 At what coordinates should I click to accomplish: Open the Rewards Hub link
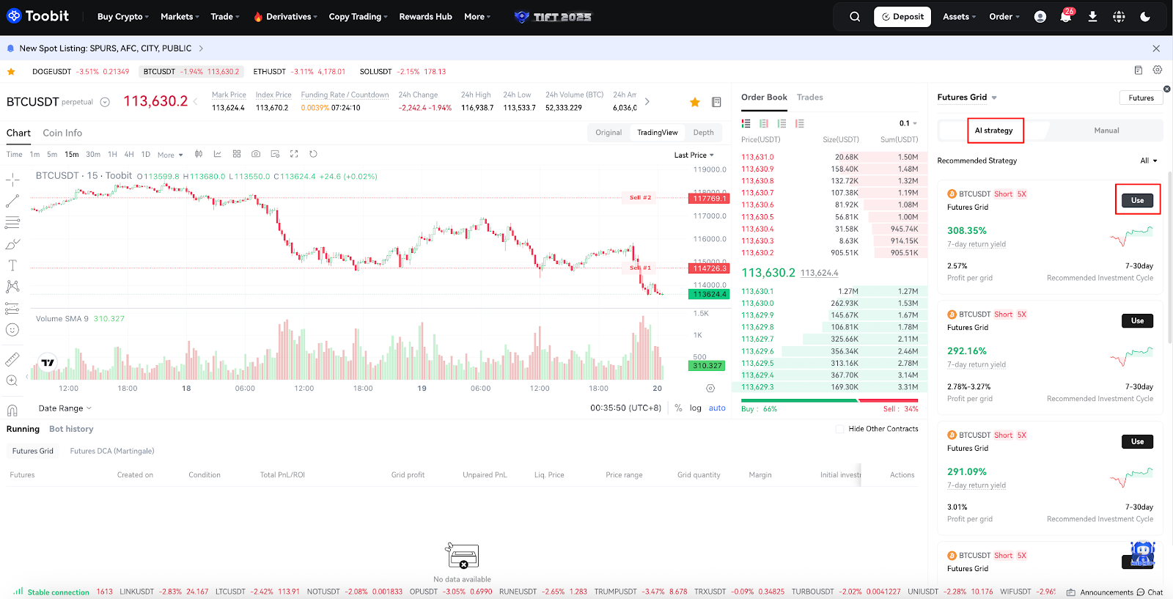click(425, 17)
